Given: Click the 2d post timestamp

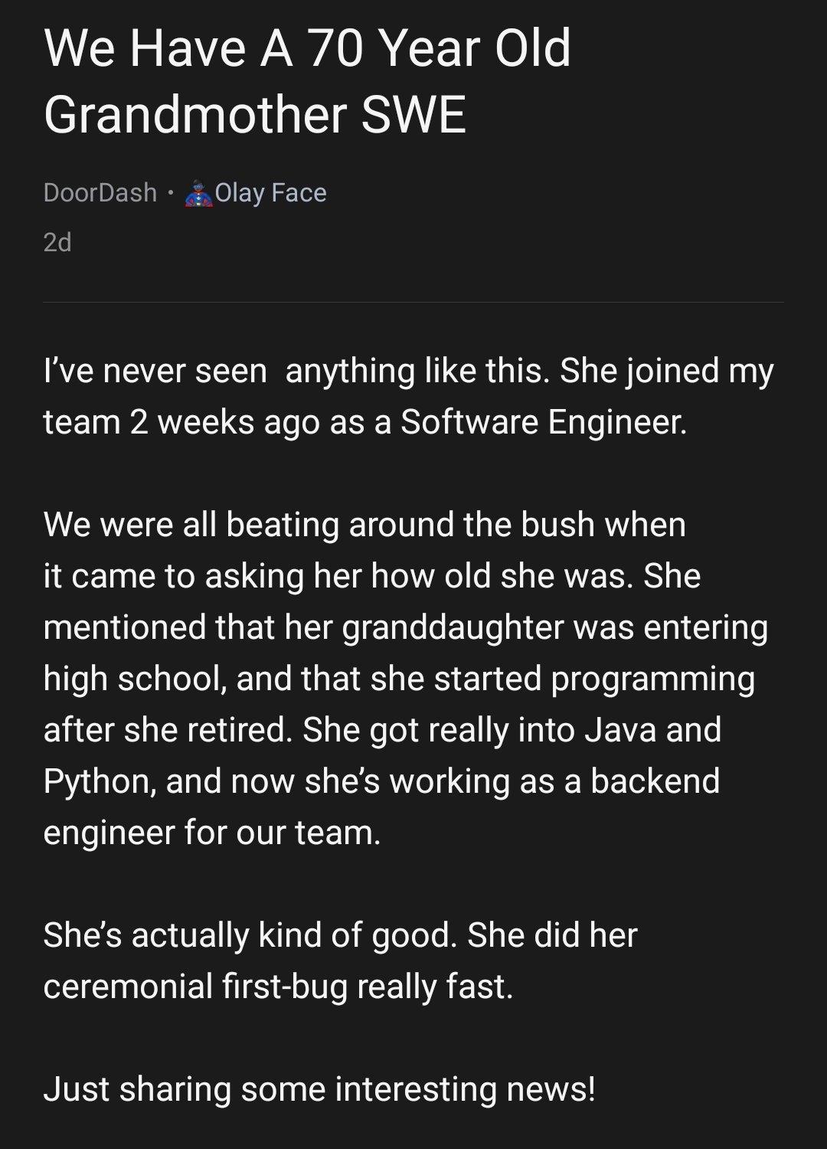Looking at the screenshot, I should [57, 242].
